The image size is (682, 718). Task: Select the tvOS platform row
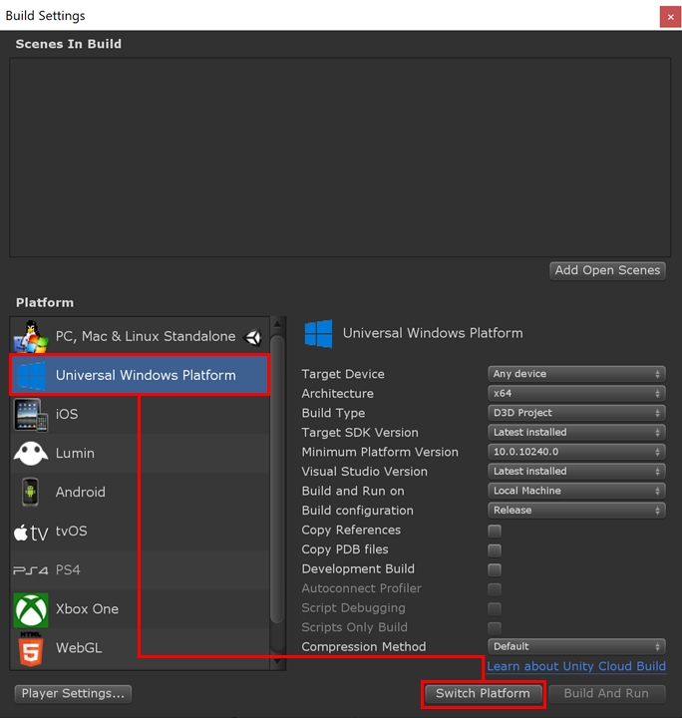(x=140, y=532)
